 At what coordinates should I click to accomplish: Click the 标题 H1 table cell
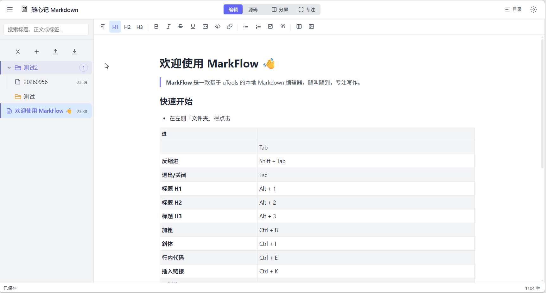[x=208, y=189]
